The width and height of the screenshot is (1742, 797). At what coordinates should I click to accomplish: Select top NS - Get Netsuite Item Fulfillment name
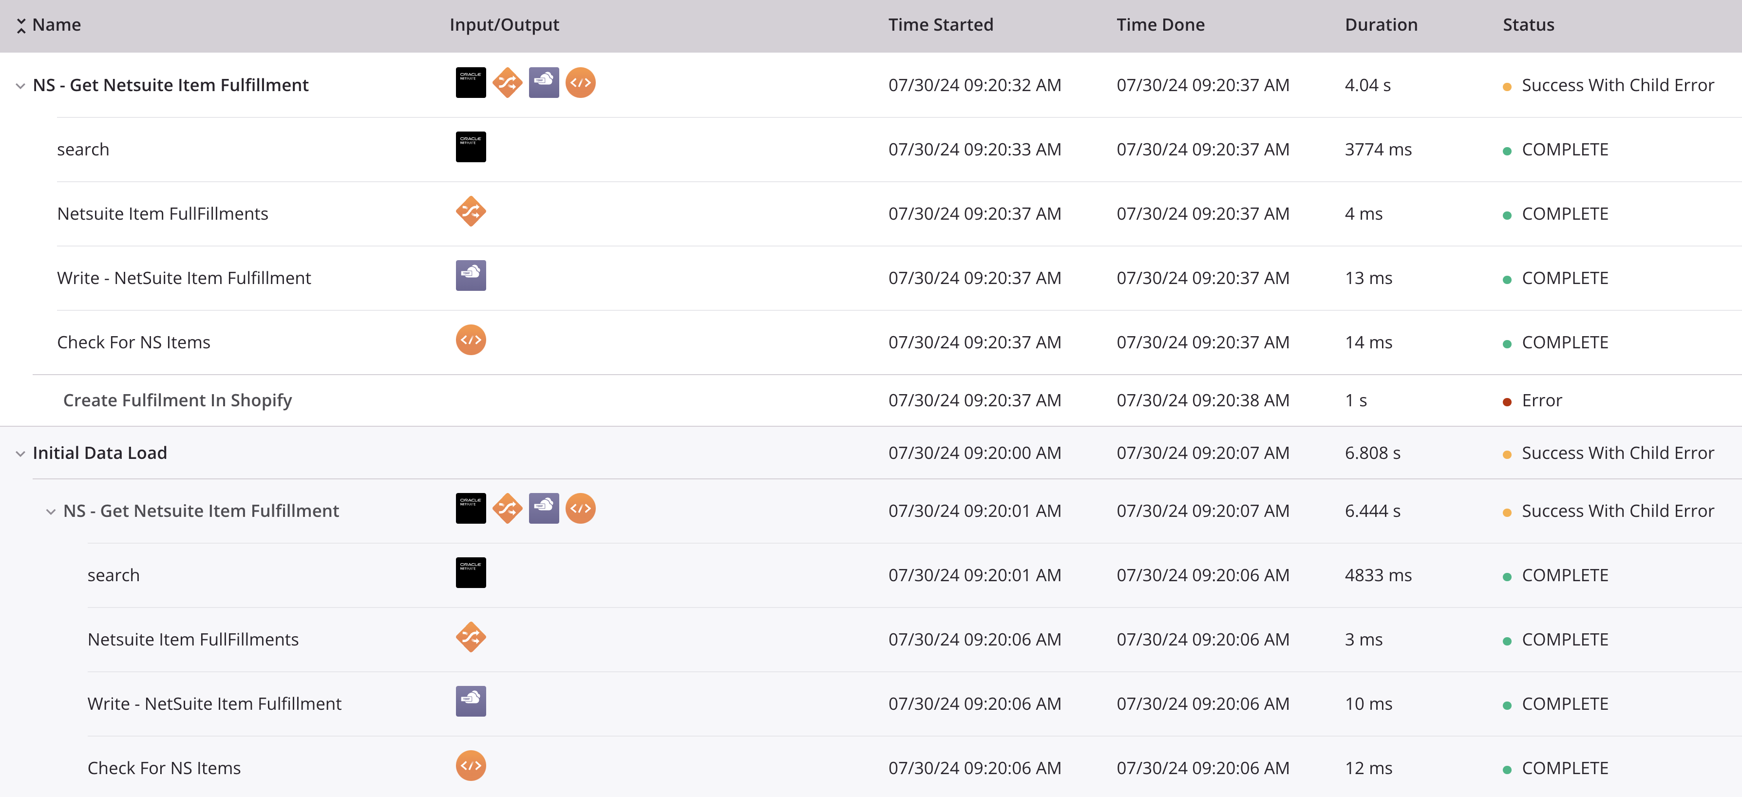170,85
